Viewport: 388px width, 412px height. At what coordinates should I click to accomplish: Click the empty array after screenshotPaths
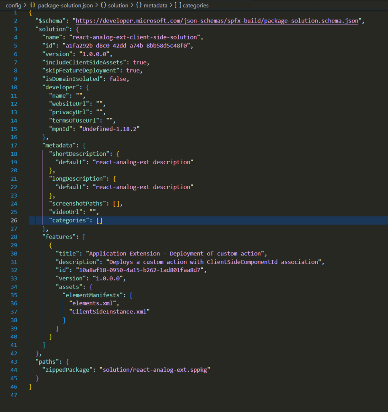(x=116, y=204)
